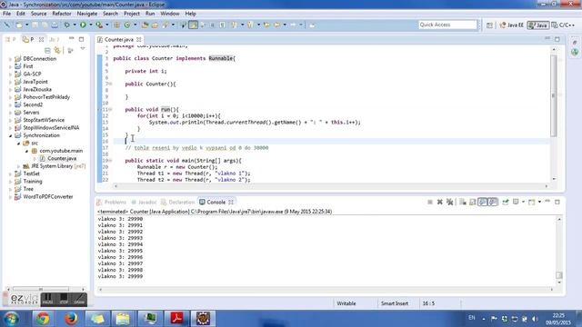Viewport: 582px width, 327px height.
Task: Open the Project menu
Action: pos(132,14)
